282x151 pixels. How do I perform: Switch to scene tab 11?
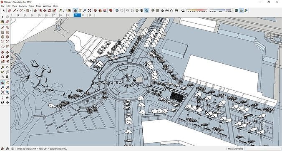(84, 15)
